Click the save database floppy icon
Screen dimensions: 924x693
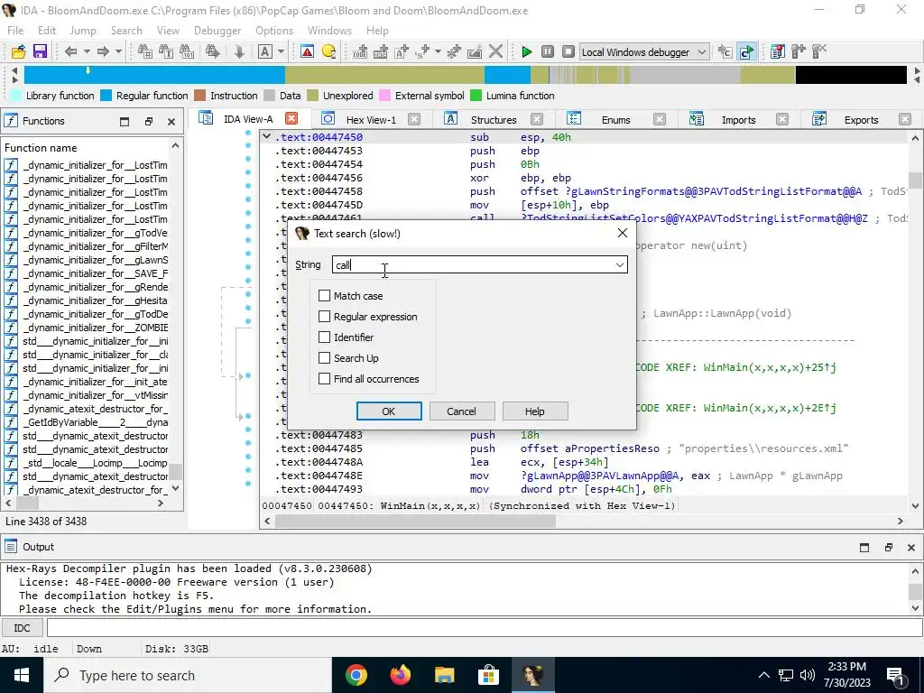coord(40,51)
